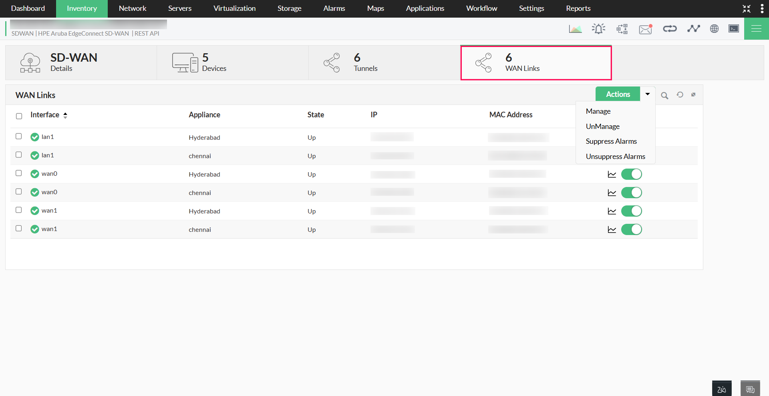This screenshot has width=769, height=396.
Task: Click the connected-dots line graph icon
Action: click(693, 28)
